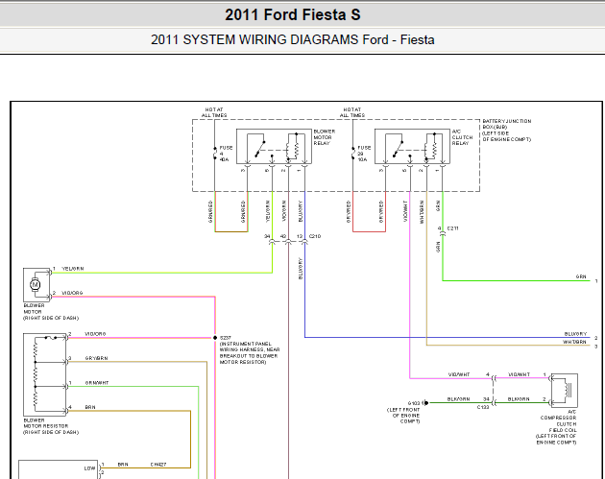Image resolution: width=605 pixels, height=479 pixels.
Task: Click the CH427 circuit label
Action: [158, 465]
